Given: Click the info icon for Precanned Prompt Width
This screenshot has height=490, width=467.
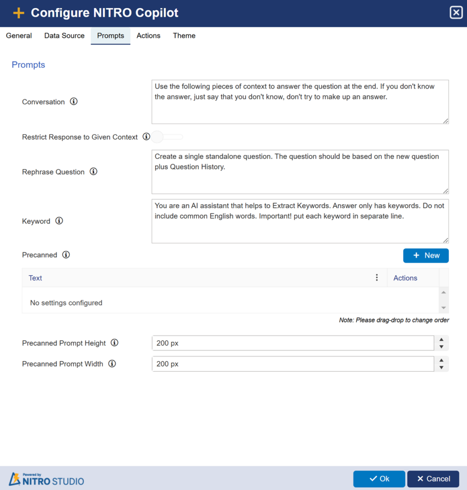Looking at the screenshot, I should click(x=112, y=364).
